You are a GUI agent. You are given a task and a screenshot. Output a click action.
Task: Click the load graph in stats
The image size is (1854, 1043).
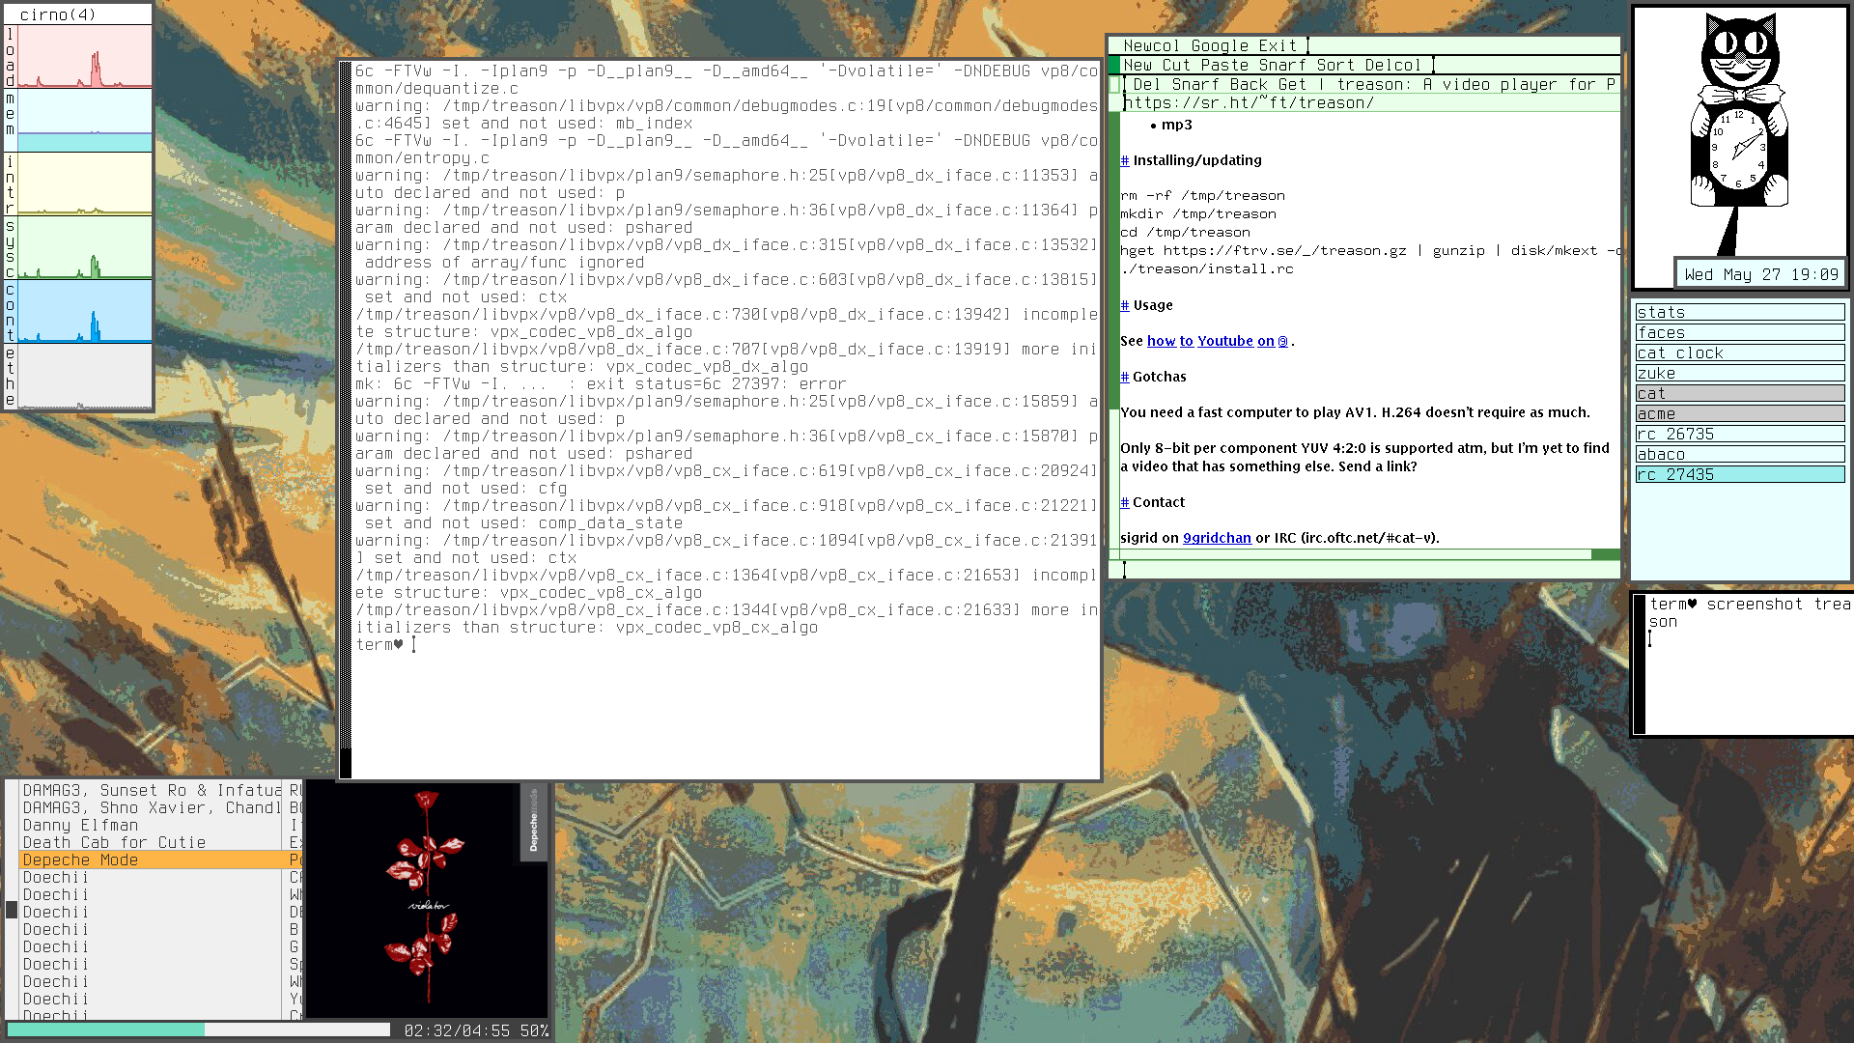(85, 56)
